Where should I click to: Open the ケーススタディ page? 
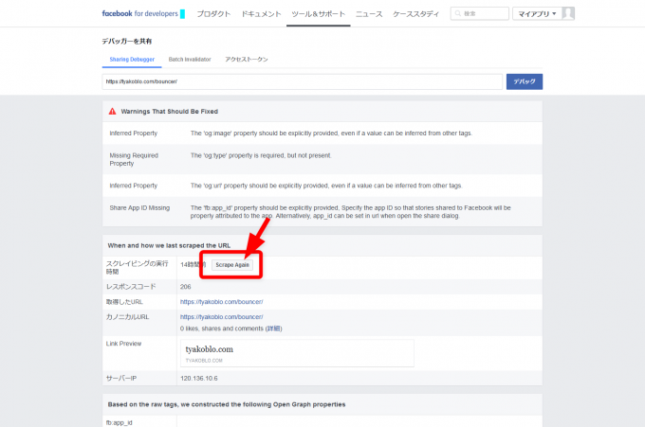[x=415, y=14]
